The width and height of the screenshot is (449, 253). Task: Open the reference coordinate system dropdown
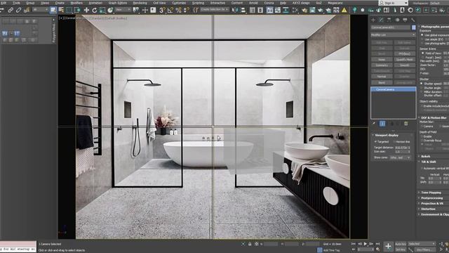pyautogui.click(x=123, y=10)
